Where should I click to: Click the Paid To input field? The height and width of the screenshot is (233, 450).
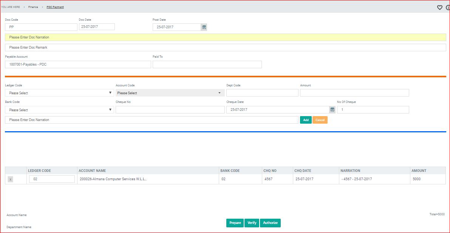[207, 64]
